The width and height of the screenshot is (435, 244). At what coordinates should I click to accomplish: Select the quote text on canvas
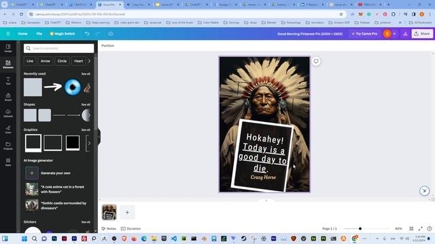tap(262, 152)
